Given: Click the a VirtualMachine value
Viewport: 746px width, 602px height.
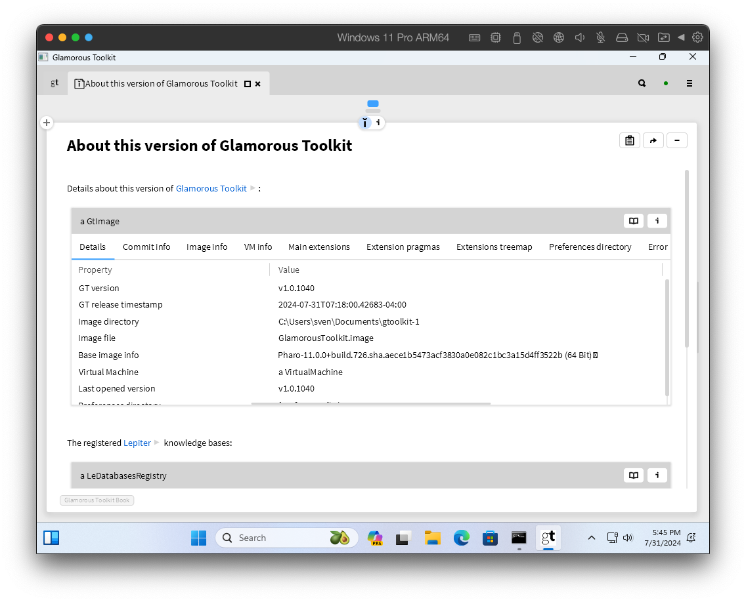Looking at the screenshot, I should tap(310, 372).
